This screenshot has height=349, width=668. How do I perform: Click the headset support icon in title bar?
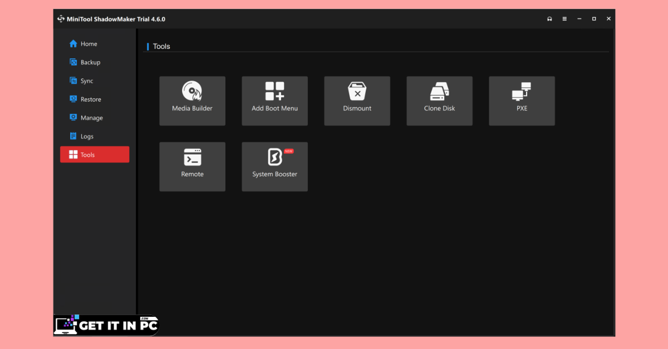(549, 19)
